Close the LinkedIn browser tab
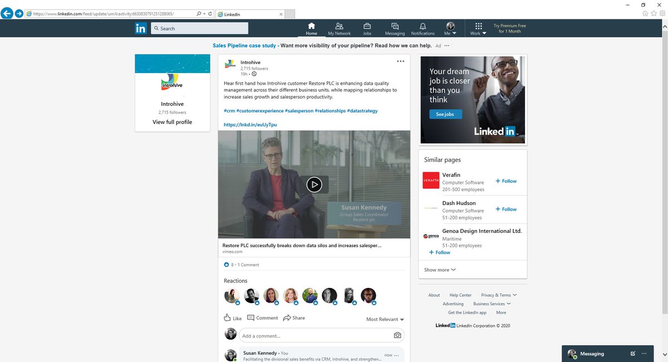 281,14
